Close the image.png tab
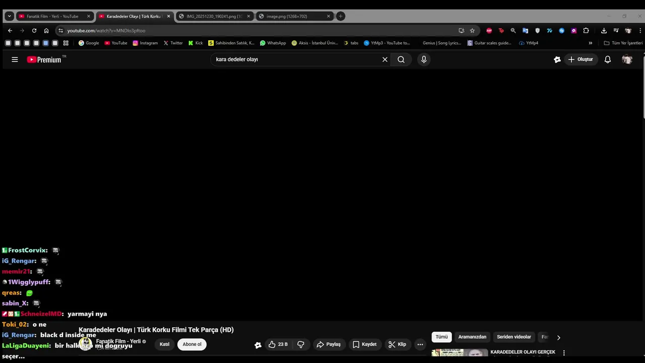The height and width of the screenshot is (363, 645). coord(329,16)
